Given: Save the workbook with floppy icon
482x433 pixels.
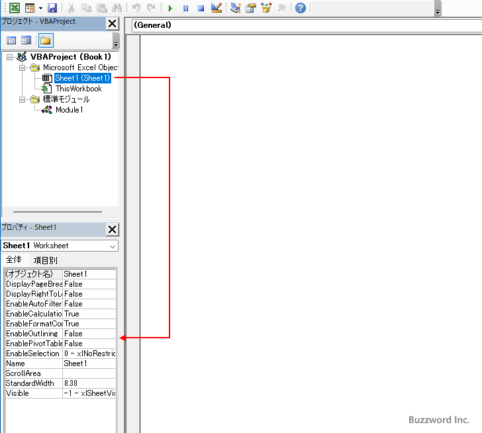Looking at the screenshot, I should coord(52,8).
